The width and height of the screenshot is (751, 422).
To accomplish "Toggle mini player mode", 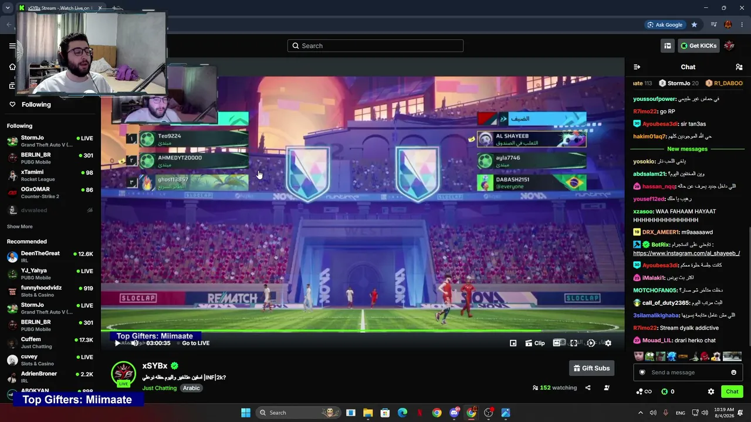I will pyautogui.click(x=513, y=343).
